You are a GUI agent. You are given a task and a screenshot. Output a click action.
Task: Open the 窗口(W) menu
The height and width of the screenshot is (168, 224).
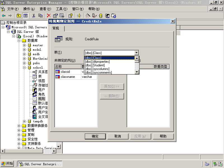[78, 9]
